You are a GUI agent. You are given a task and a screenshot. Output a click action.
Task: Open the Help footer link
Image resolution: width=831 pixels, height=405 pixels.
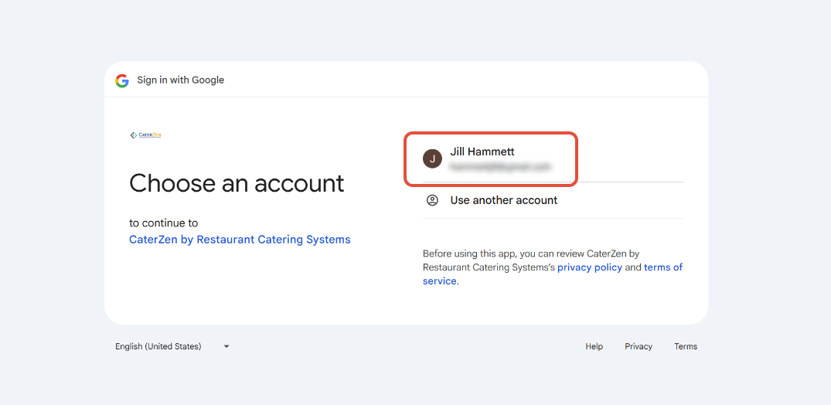[594, 347]
